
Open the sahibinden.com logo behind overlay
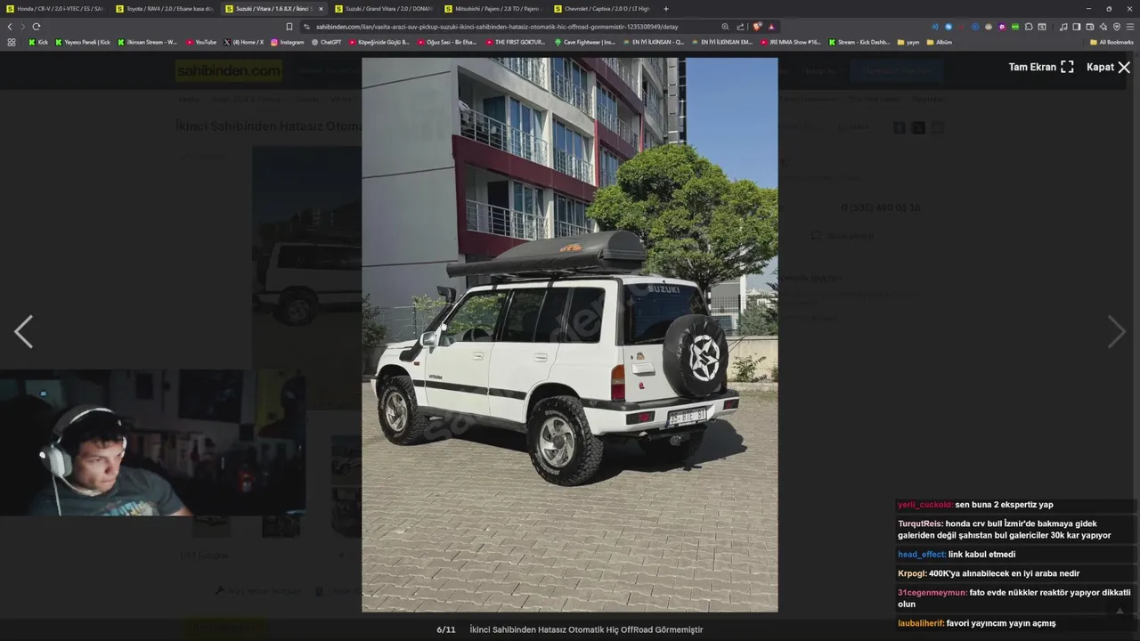click(x=229, y=70)
